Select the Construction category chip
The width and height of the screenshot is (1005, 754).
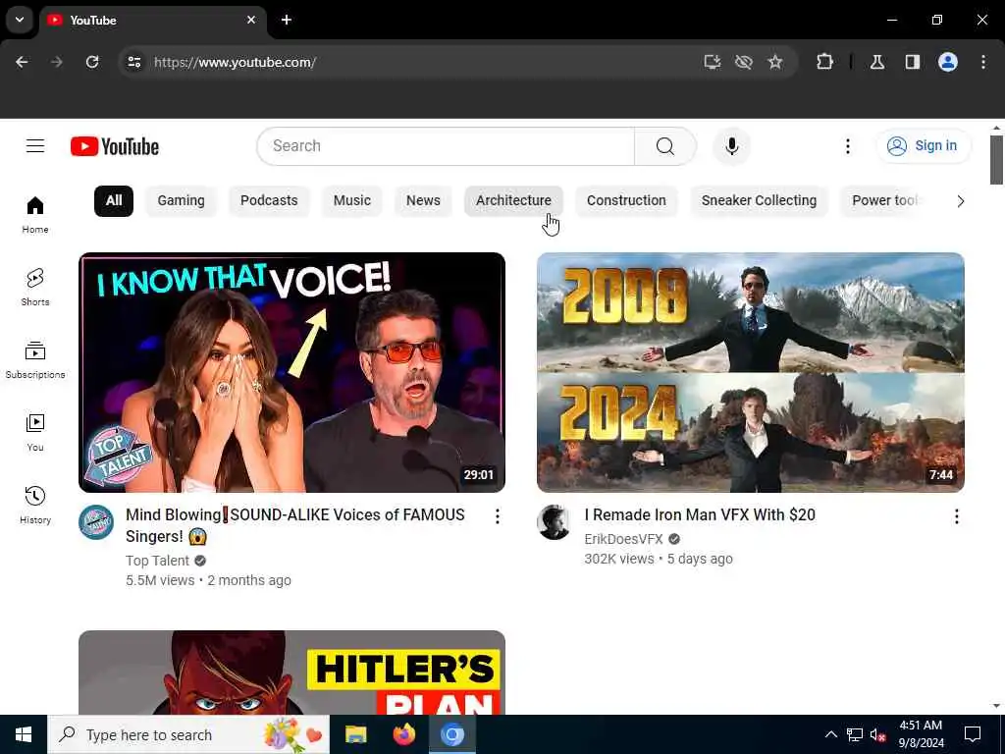tap(626, 200)
